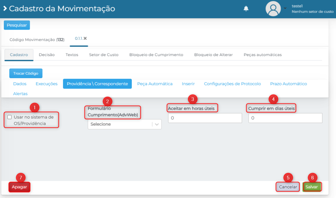Select the Execuções sub-tab
Image resolution: width=336 pixels, height=198 pixels.
(46, 84)
